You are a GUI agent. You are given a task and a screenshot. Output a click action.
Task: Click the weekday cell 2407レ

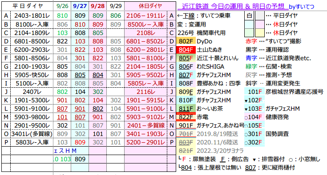pyautogui.click(x=32, y=92)
